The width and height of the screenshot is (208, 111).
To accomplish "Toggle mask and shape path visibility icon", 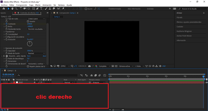I will click(75, 66).
